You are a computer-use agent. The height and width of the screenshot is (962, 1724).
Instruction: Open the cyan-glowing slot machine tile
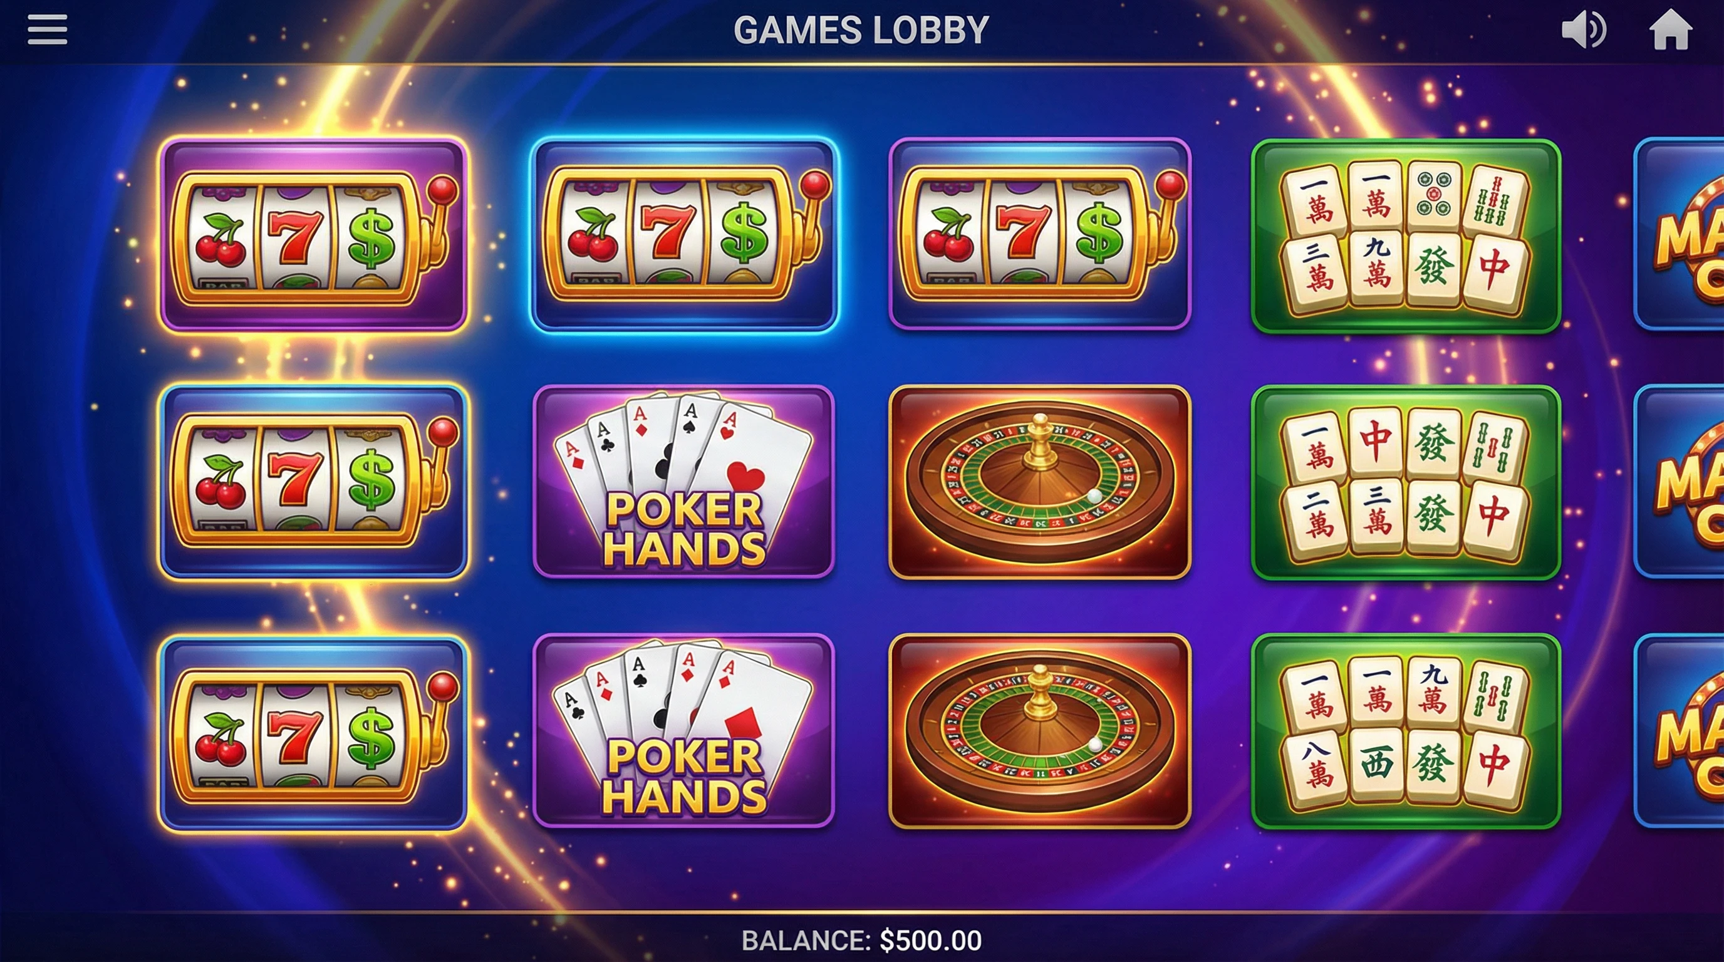684,235
